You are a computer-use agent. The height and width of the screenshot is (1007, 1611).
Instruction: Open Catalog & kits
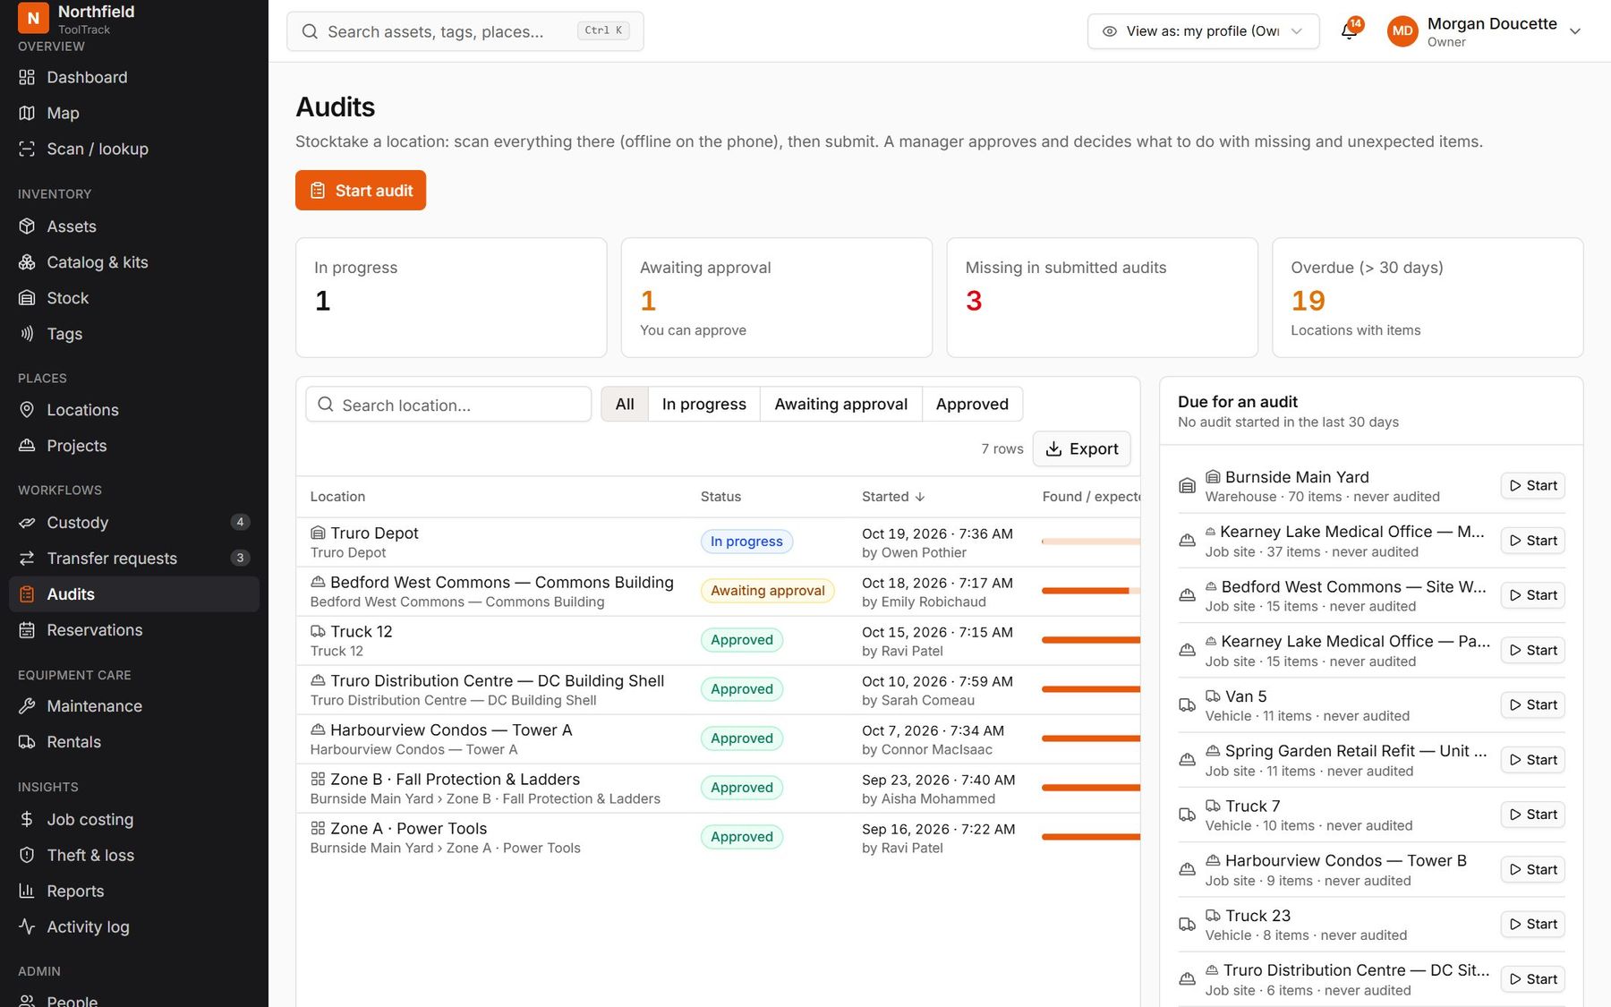134,262
